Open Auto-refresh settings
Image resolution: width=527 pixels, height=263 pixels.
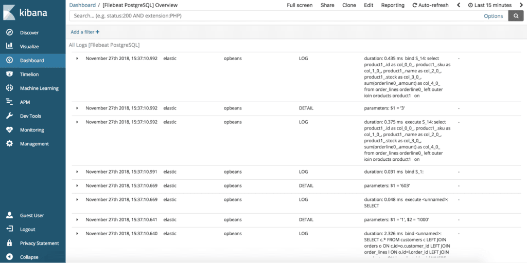click(430, 5)
